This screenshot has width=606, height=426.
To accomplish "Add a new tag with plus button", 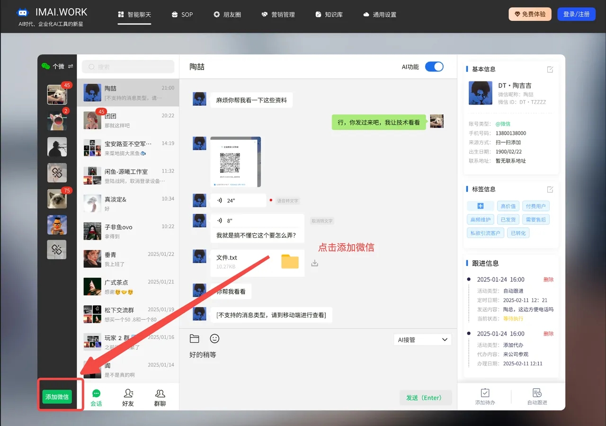I will click(x=480, y=206).
